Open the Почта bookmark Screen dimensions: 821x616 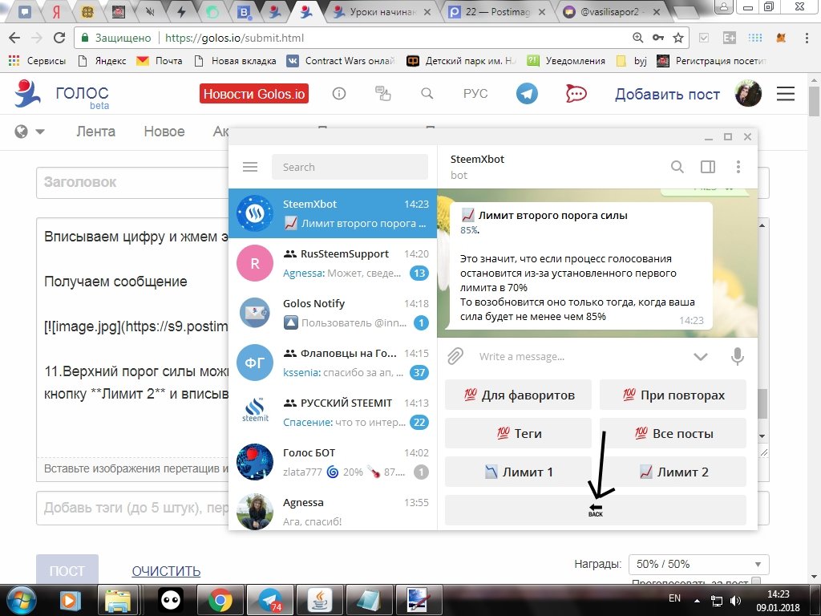tap(160, 61)
